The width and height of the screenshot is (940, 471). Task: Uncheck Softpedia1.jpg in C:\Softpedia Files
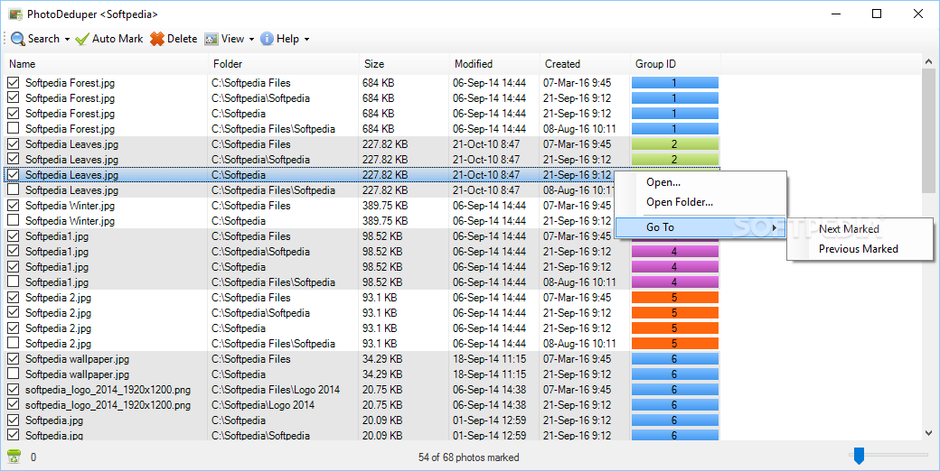(x=14, y=235)
